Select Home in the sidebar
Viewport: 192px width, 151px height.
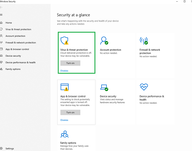point(9,23)
